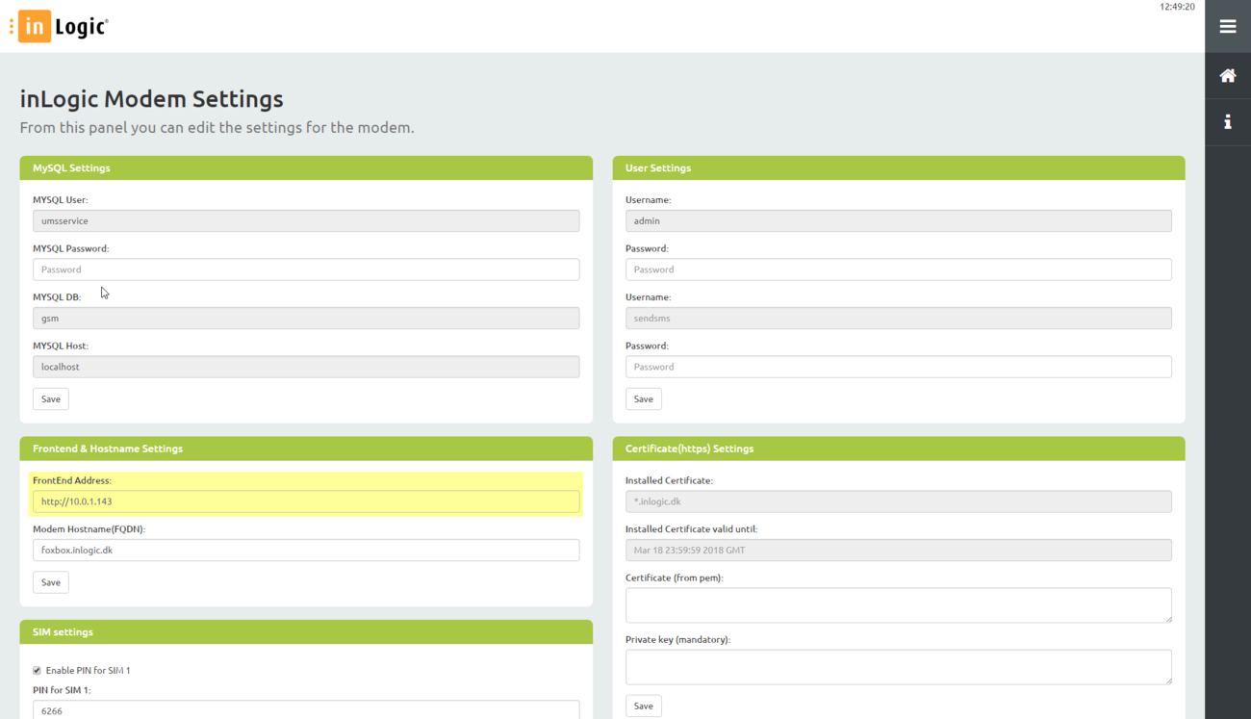Open the info icon in sidebar
Image resolution: width=1251 pixels, height=719 pixels.
pyautogui.click(x=1227, y=122)
